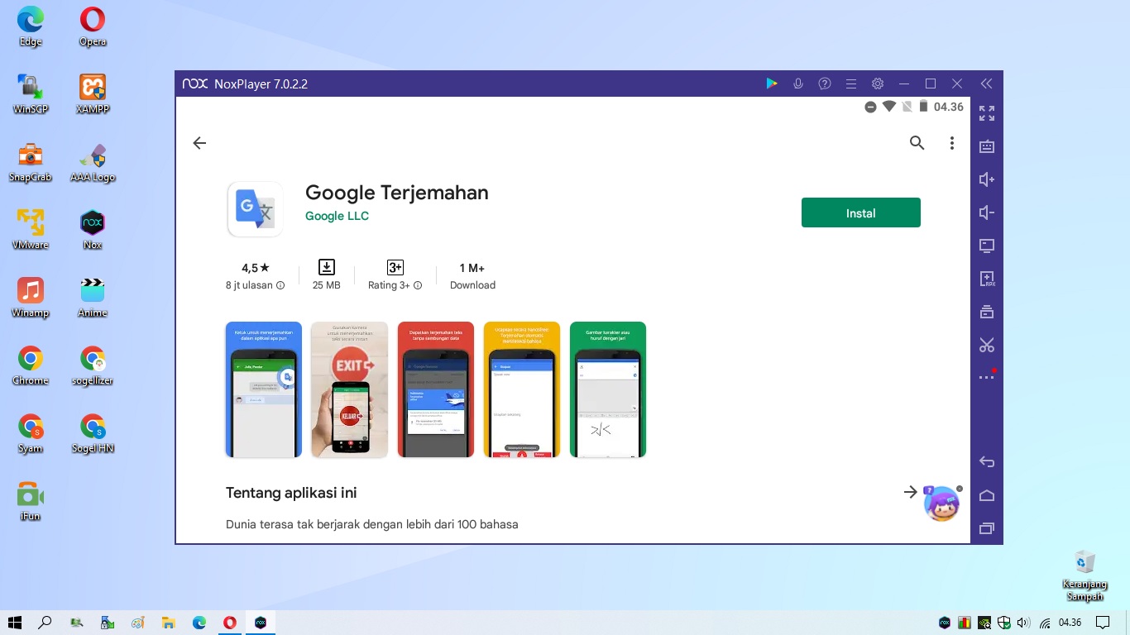Click the 25 MB size label
The height and width of the screenshot is (635, 1130).
326,285
